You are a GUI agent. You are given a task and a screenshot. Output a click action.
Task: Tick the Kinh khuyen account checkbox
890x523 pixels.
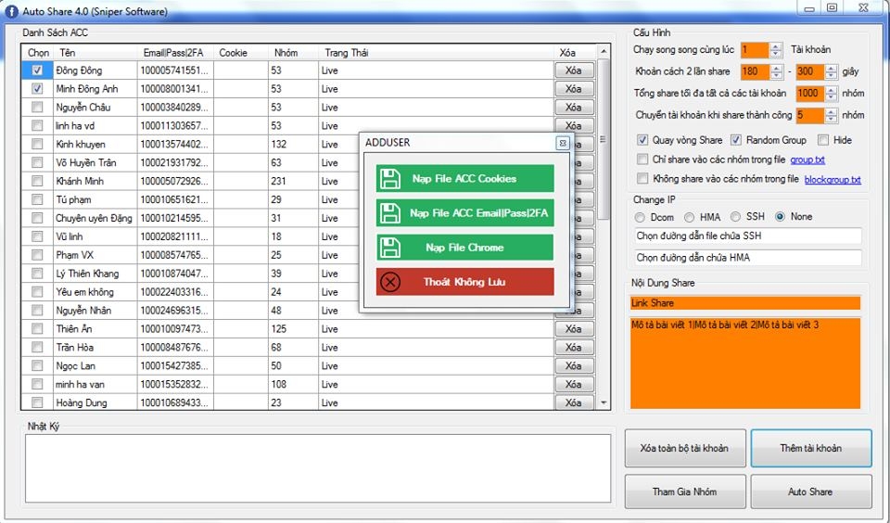(37, 144)
